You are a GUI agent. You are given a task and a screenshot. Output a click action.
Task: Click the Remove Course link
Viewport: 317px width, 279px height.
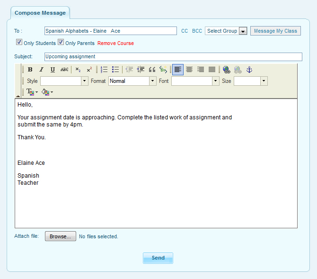115,44
